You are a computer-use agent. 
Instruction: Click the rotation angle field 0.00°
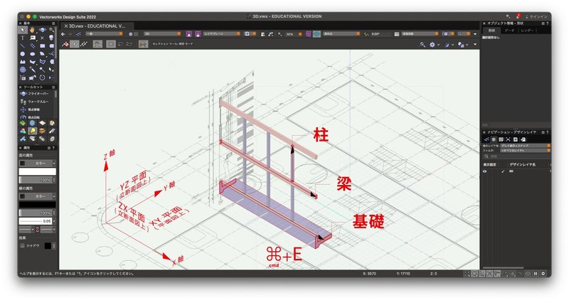[x=381, y=33]
